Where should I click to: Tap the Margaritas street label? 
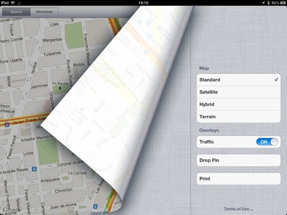[52, 40]
